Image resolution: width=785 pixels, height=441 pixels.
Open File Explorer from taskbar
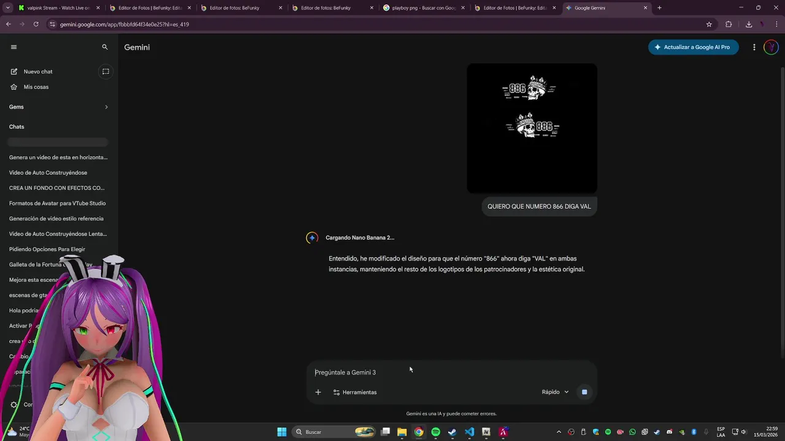pyautogui.click(x=402, y=432)
